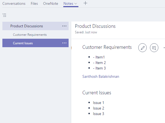
Task: Jump to Customer Requirements section in sidebar
Action: point(30,35)
